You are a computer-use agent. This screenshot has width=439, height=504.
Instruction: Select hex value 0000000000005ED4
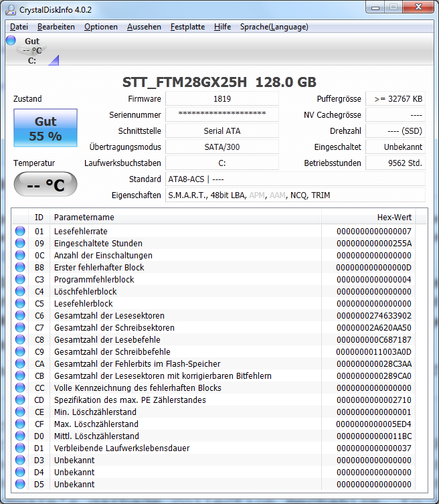374,424
